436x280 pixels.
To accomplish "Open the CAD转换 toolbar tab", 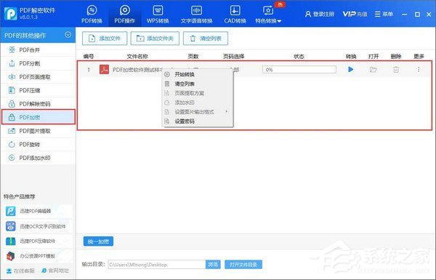I will [235, 15].
